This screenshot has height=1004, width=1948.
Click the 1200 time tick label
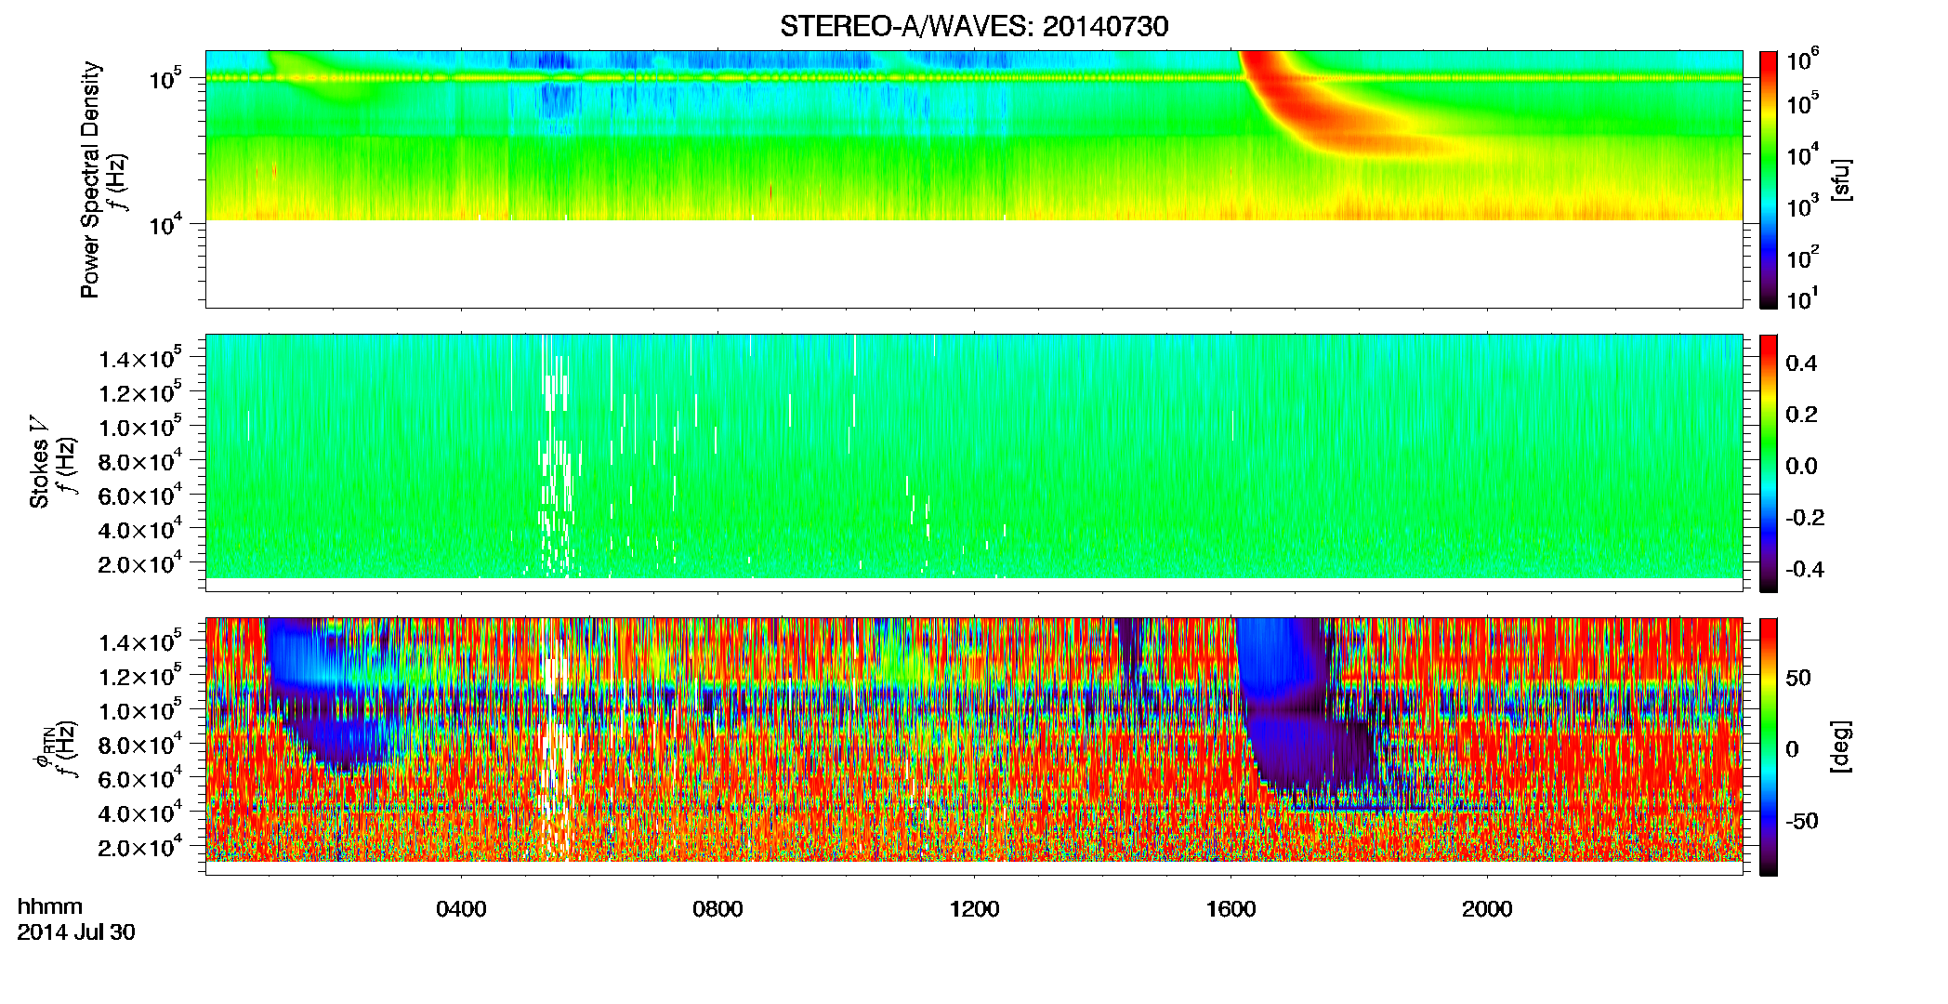tap(974, 909)
